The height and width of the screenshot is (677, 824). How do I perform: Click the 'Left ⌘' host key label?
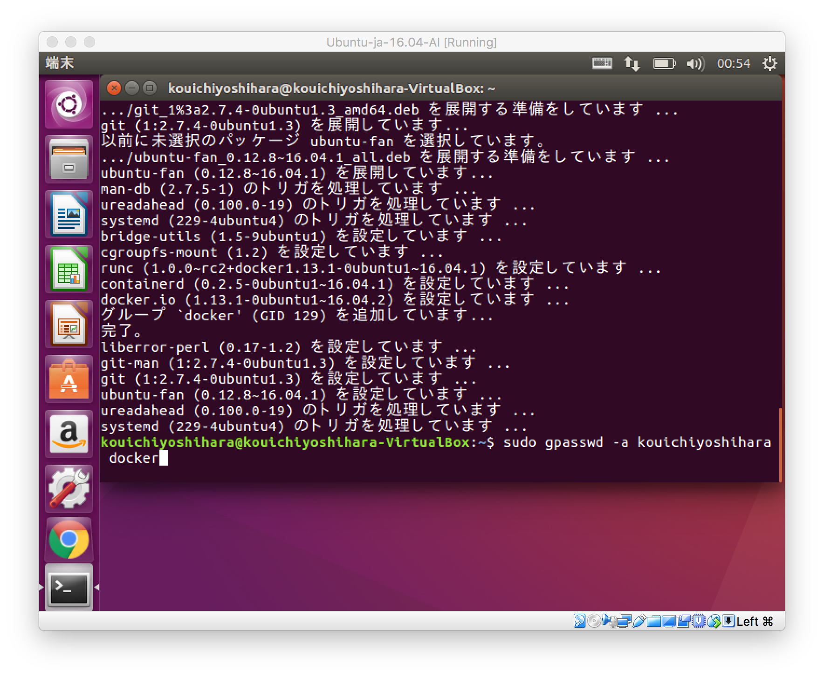pos(755,621)
